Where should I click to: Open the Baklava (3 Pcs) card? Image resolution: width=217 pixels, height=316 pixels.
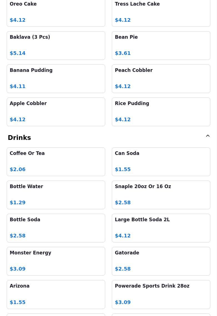pos(56,45)
